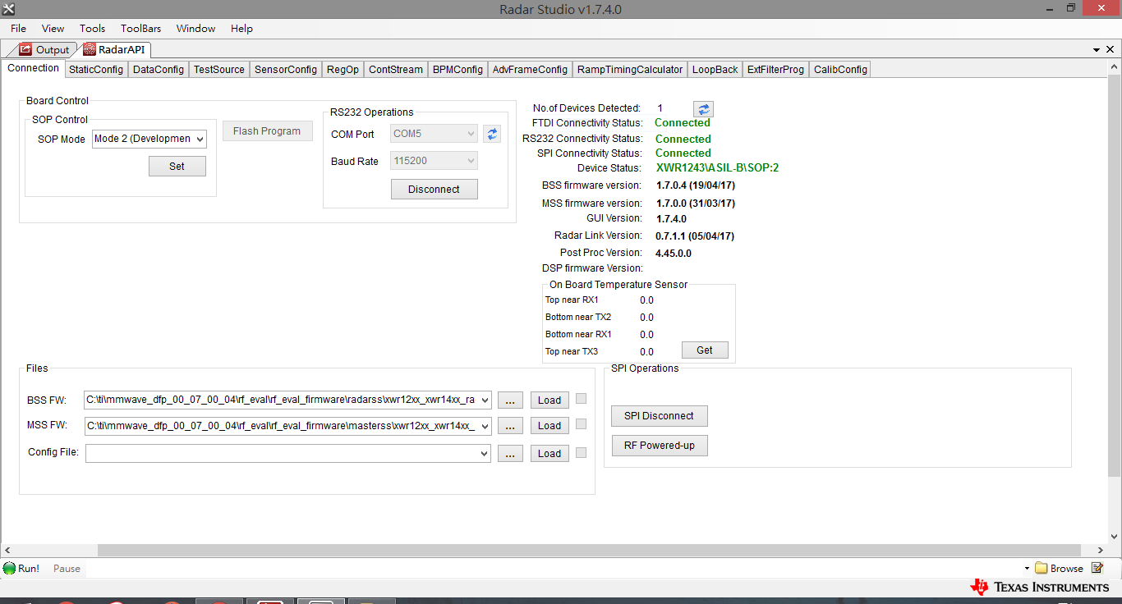The width and height of the screenshot is (1122, 604).
Task: Toggle the BSS FW checkbox
Action: point(581,399)
